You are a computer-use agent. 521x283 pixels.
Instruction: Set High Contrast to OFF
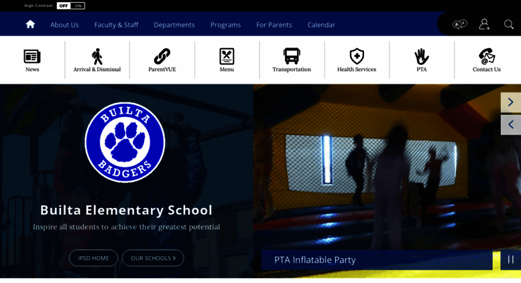pos(64,5)
